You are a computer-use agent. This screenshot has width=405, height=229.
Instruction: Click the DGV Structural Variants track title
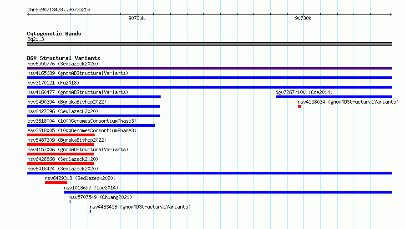pos(64,58)
